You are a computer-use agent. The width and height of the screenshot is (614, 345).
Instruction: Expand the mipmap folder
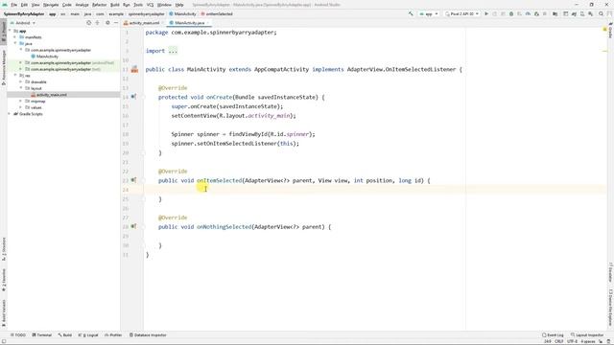(x=21, y=101)
